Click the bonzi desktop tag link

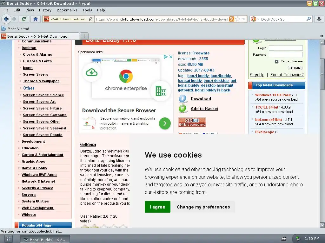(x=216, y=81)
